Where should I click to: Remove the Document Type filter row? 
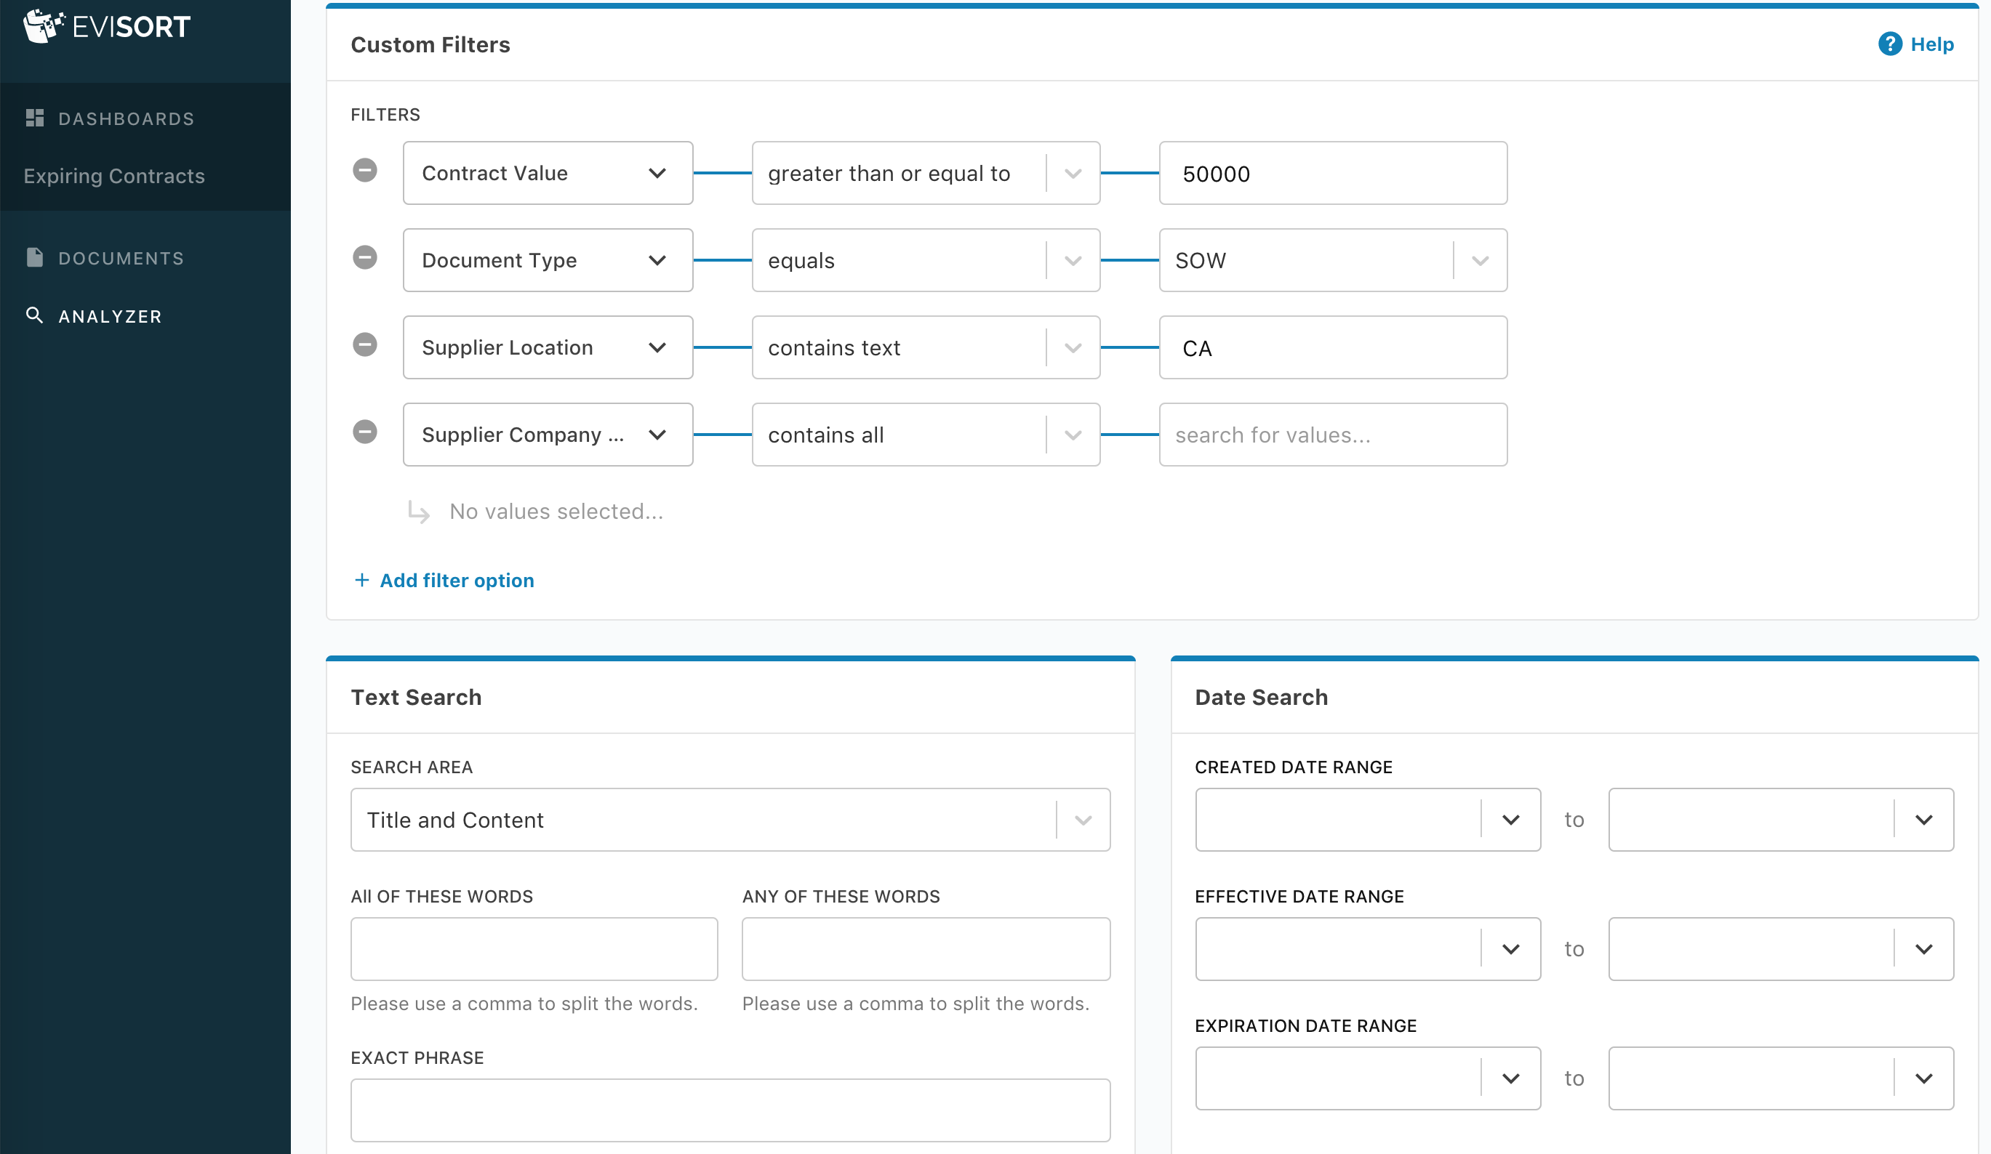pos(364,257)
